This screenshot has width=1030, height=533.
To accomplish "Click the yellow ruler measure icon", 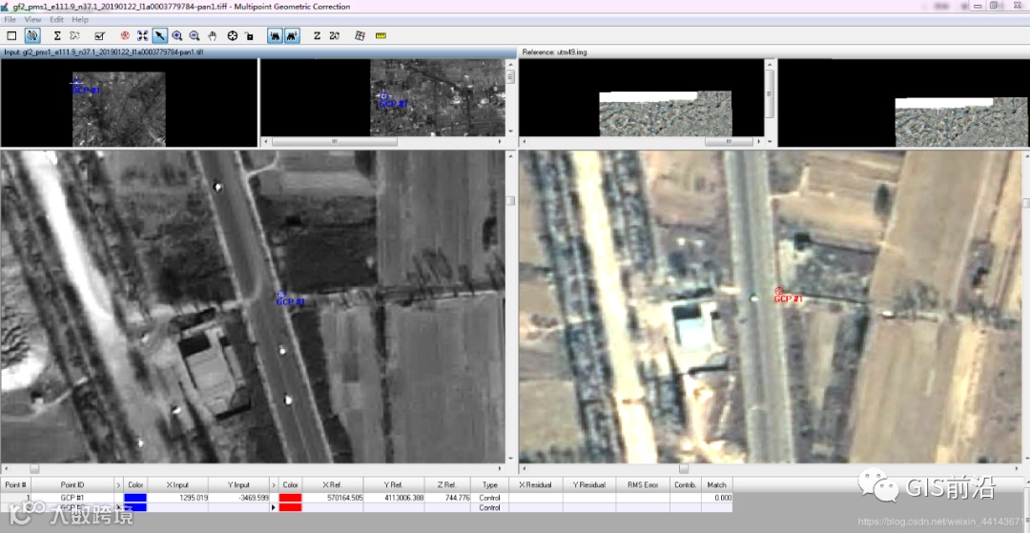I will (381, 35).
